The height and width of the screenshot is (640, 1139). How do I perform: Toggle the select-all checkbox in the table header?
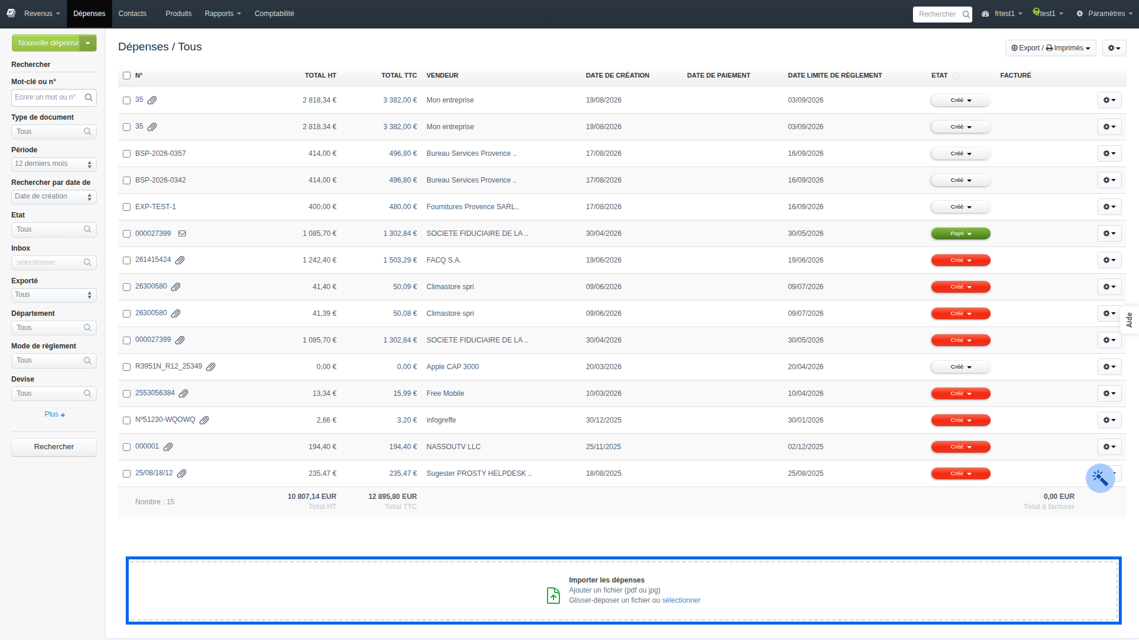coord(126,76)
